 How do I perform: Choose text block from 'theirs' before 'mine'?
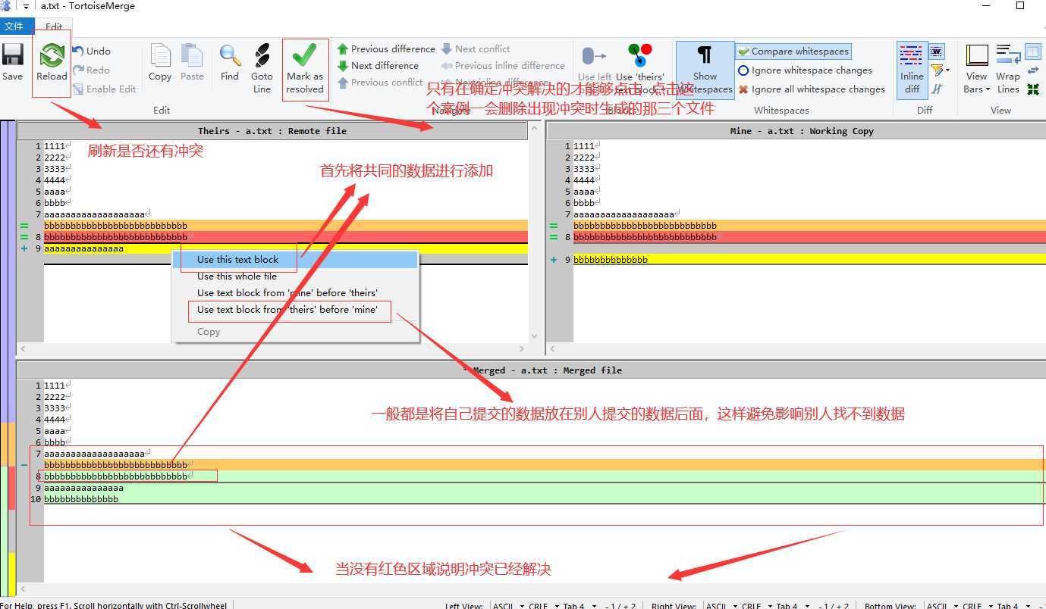pos(295,310)
